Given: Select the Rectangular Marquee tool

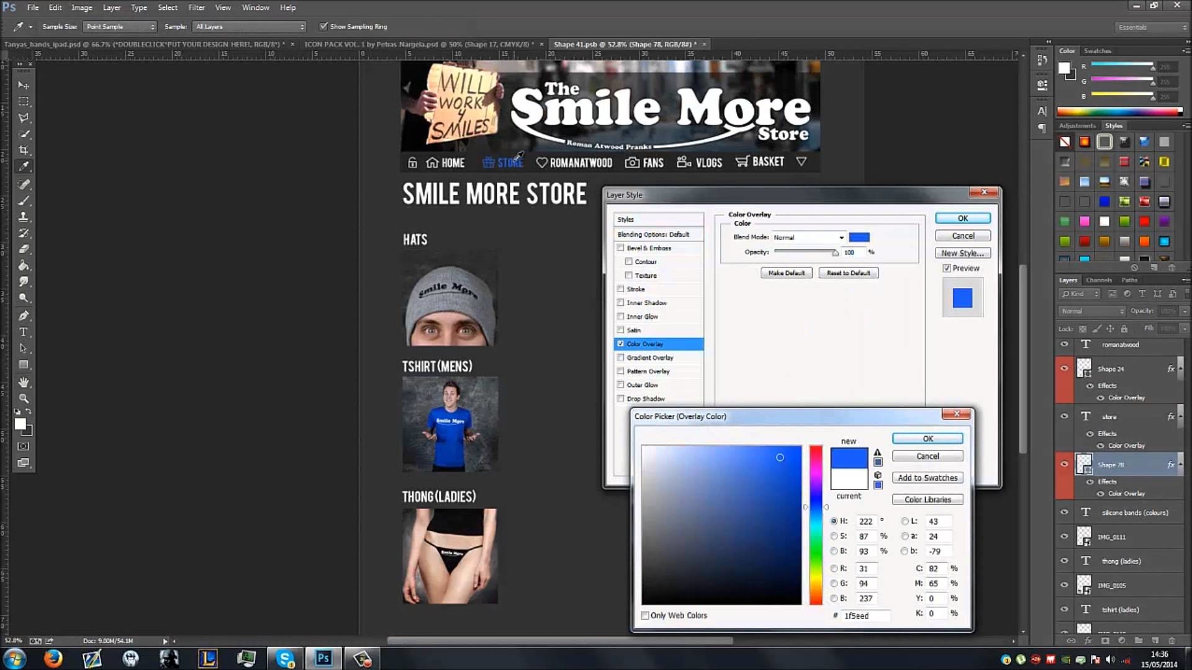Looking at the screenshot, I should click(23, 101).
